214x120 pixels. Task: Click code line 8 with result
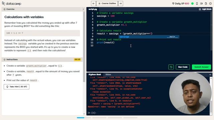pyautogui.click(x=124, y=34)
